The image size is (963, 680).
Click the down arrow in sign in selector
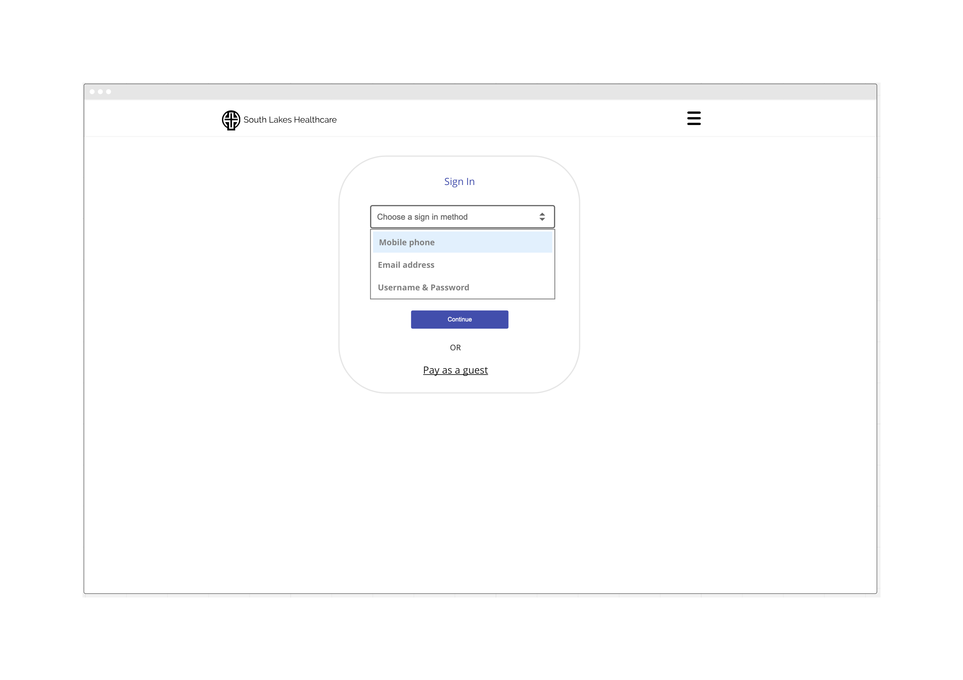coord(542,219)
